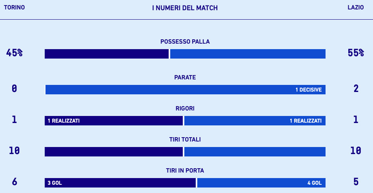The image size is (373, 193).
Task: Click the 1 DECISIVE parate bar text
Action: click(x=308, y=90)
